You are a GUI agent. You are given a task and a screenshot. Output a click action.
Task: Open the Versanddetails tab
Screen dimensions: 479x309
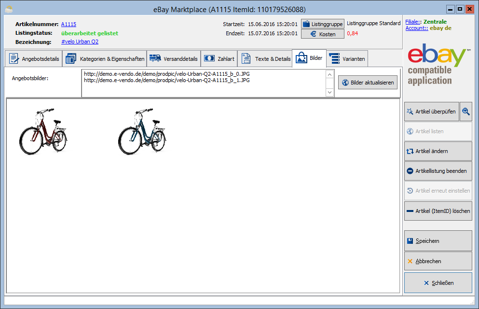(174, 59)
